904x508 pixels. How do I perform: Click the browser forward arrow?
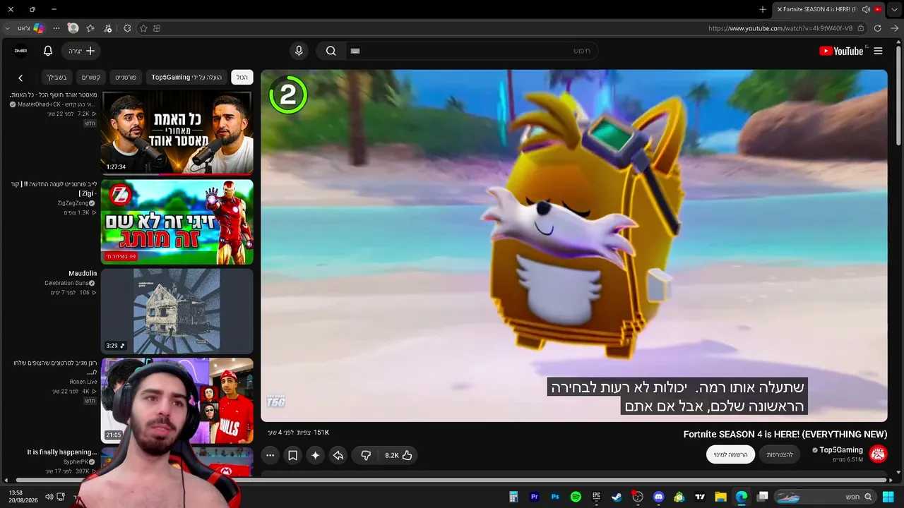coord(894,28)
